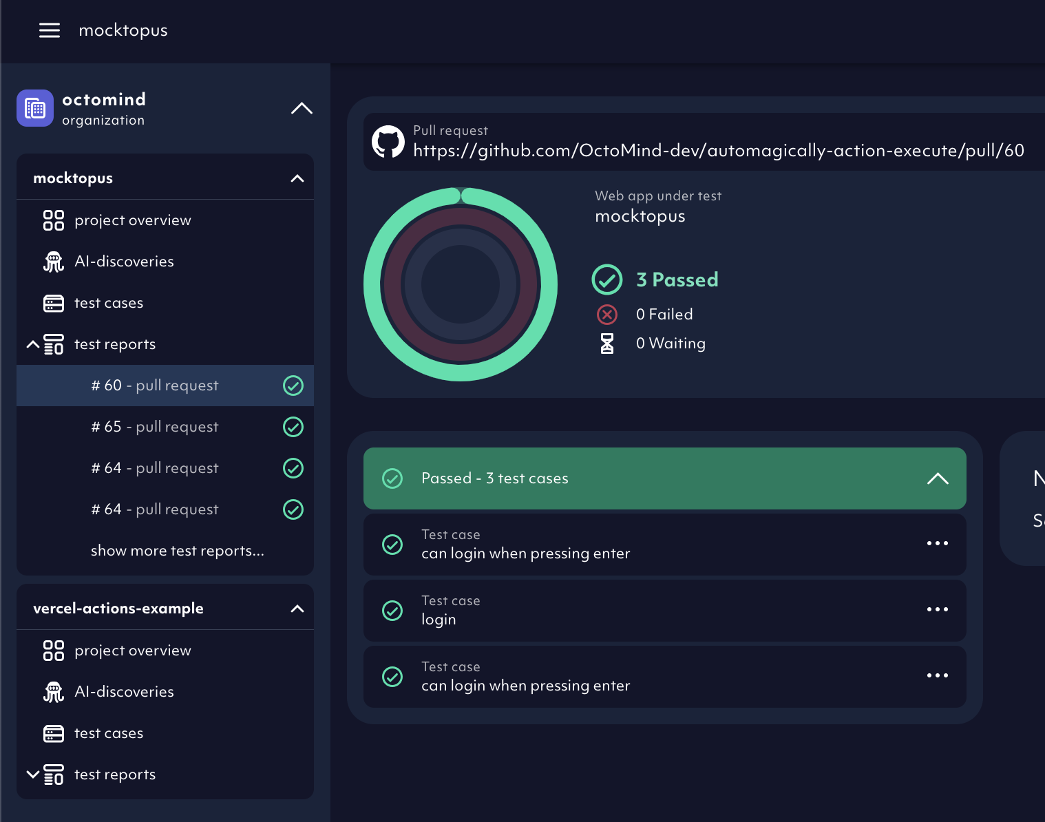Click the mocktopus title in top bar
This screenshot has width=1045, height=822.
(x=123, y=30)
